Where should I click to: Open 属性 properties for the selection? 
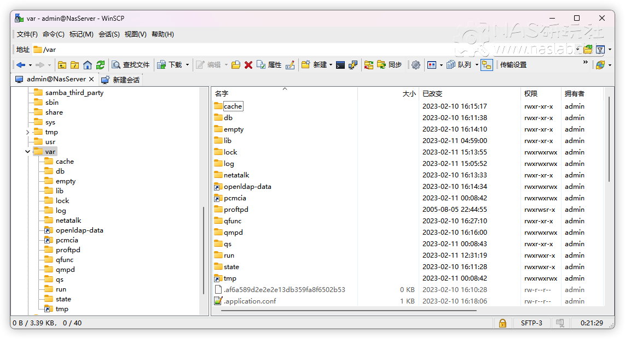(x=269, y=65)
